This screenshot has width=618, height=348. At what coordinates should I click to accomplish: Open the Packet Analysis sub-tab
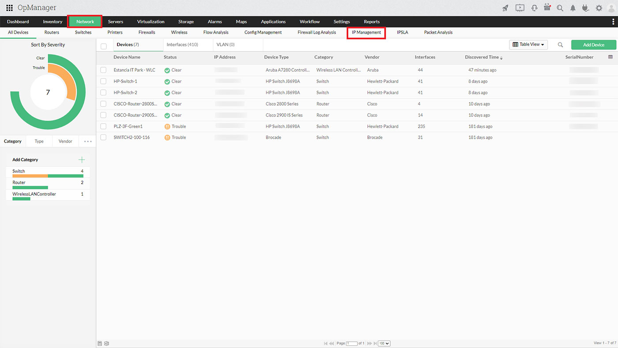(x=438, y=33)
